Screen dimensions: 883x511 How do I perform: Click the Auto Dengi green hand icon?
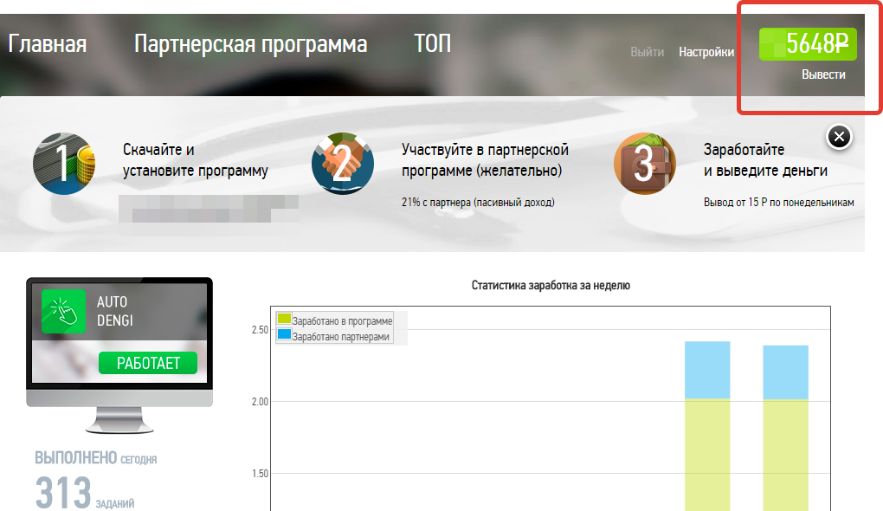click(x=63, y=312)
